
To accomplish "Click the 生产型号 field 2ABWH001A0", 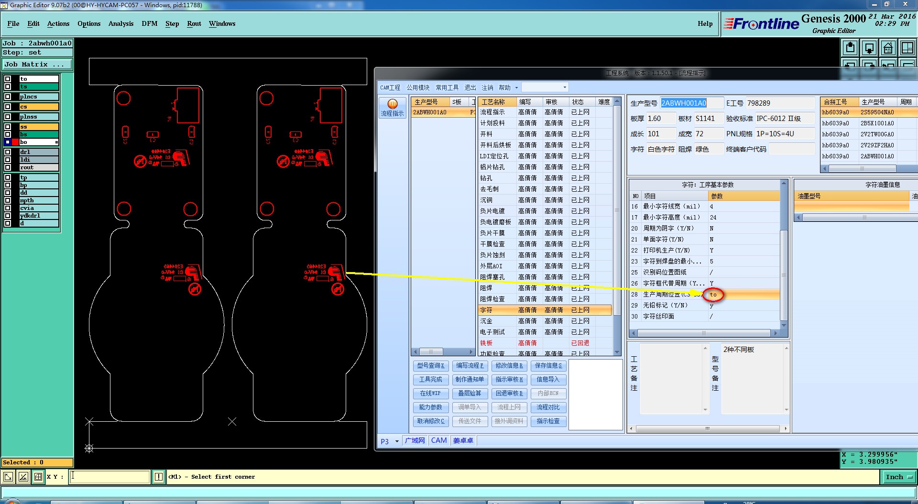I will click(x=691, y=103).
